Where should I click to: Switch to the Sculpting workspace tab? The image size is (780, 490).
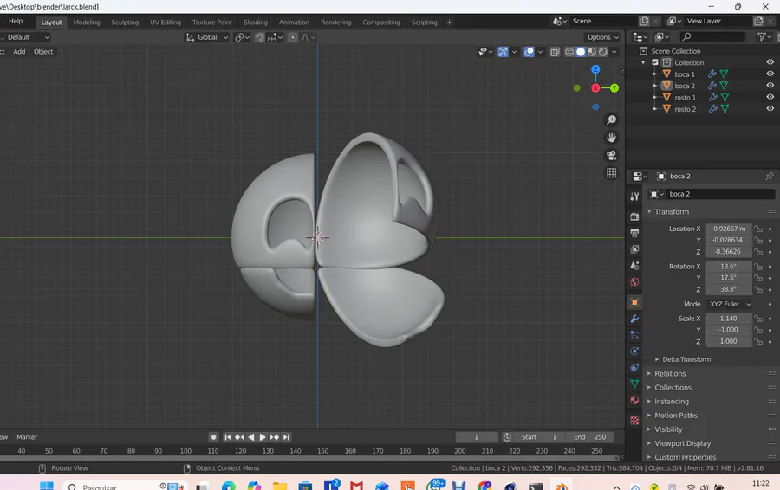[x=125, y=23]
